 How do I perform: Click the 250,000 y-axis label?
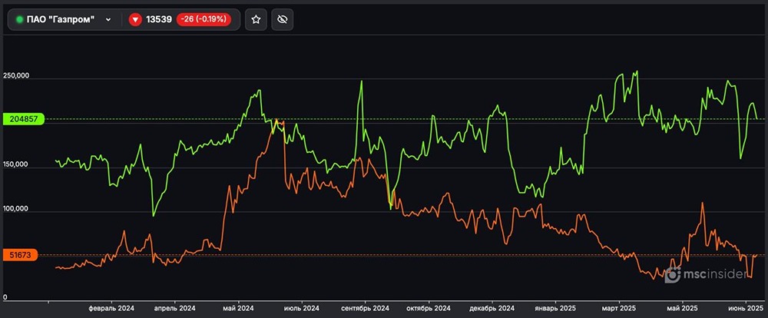[x=16, y=76]
